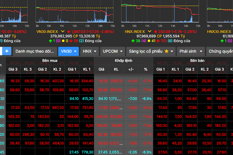Click the star icon in Sàng lọc cổ phiếu

pyautogui.click(x=167, y=51)
